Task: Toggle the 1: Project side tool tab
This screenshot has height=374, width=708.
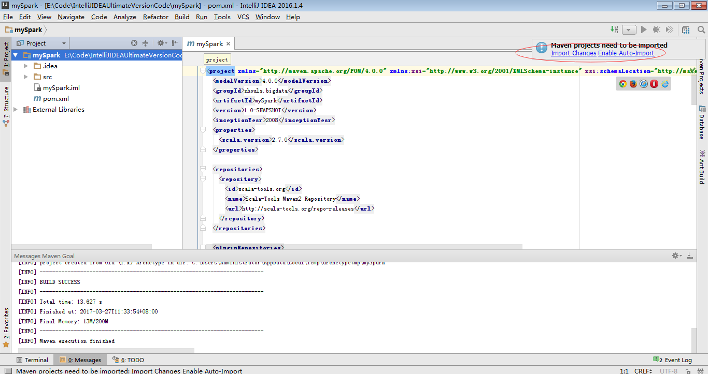Action: point(6,59)
